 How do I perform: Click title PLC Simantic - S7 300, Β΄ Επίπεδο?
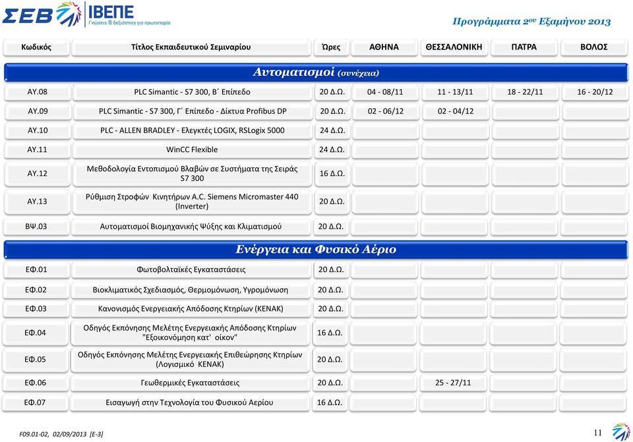click(192, 92)
